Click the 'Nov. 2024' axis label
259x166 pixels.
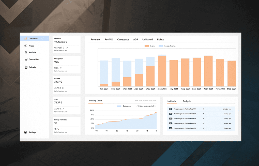220,89
